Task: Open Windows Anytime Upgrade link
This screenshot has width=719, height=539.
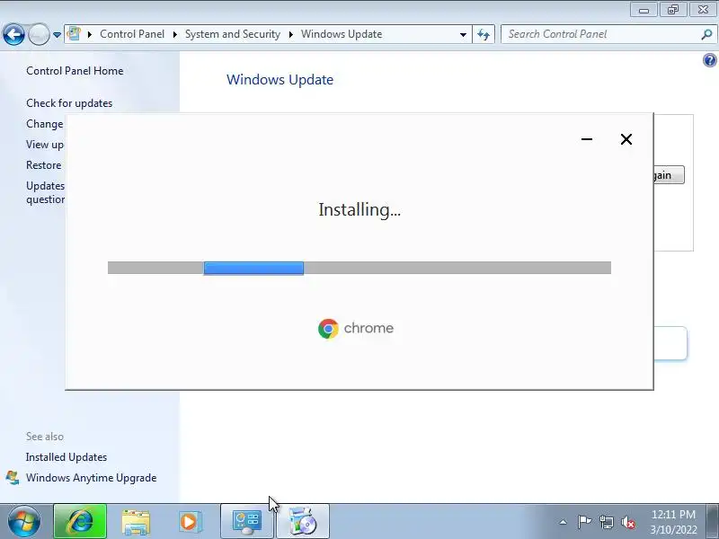Action: [x=92, y=478]
